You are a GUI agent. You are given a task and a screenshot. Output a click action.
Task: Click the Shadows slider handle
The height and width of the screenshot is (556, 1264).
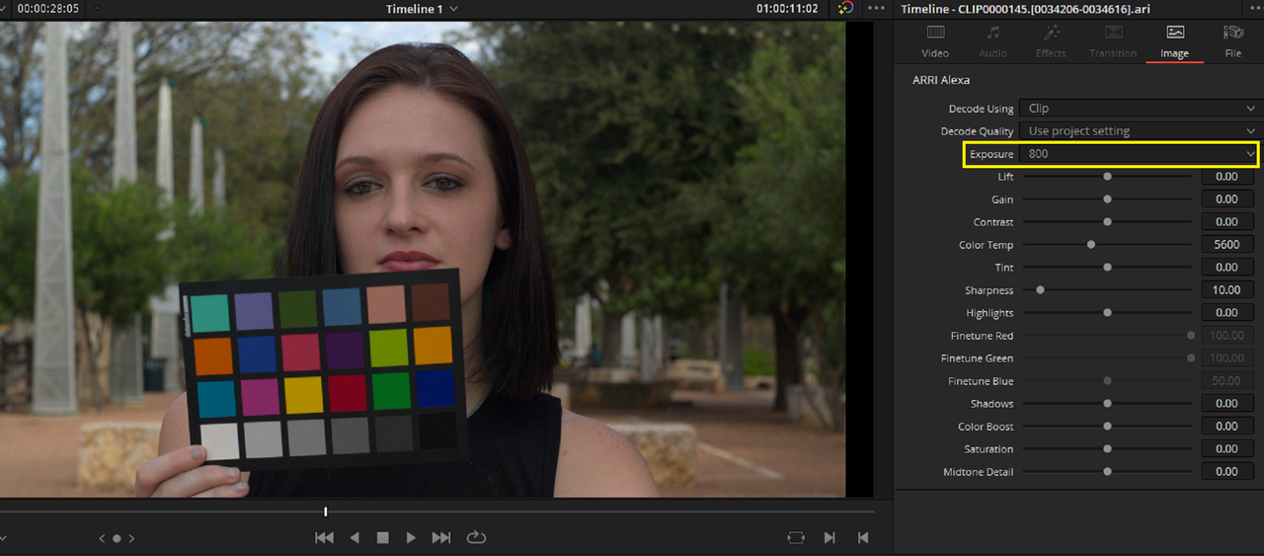1108,404
